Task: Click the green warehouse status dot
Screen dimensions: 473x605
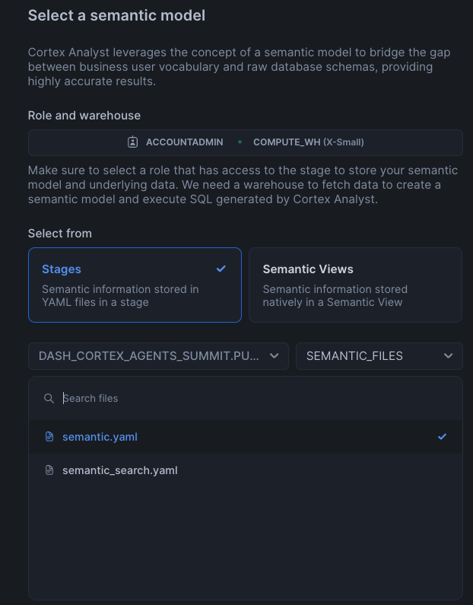Action: pos(240,142)
